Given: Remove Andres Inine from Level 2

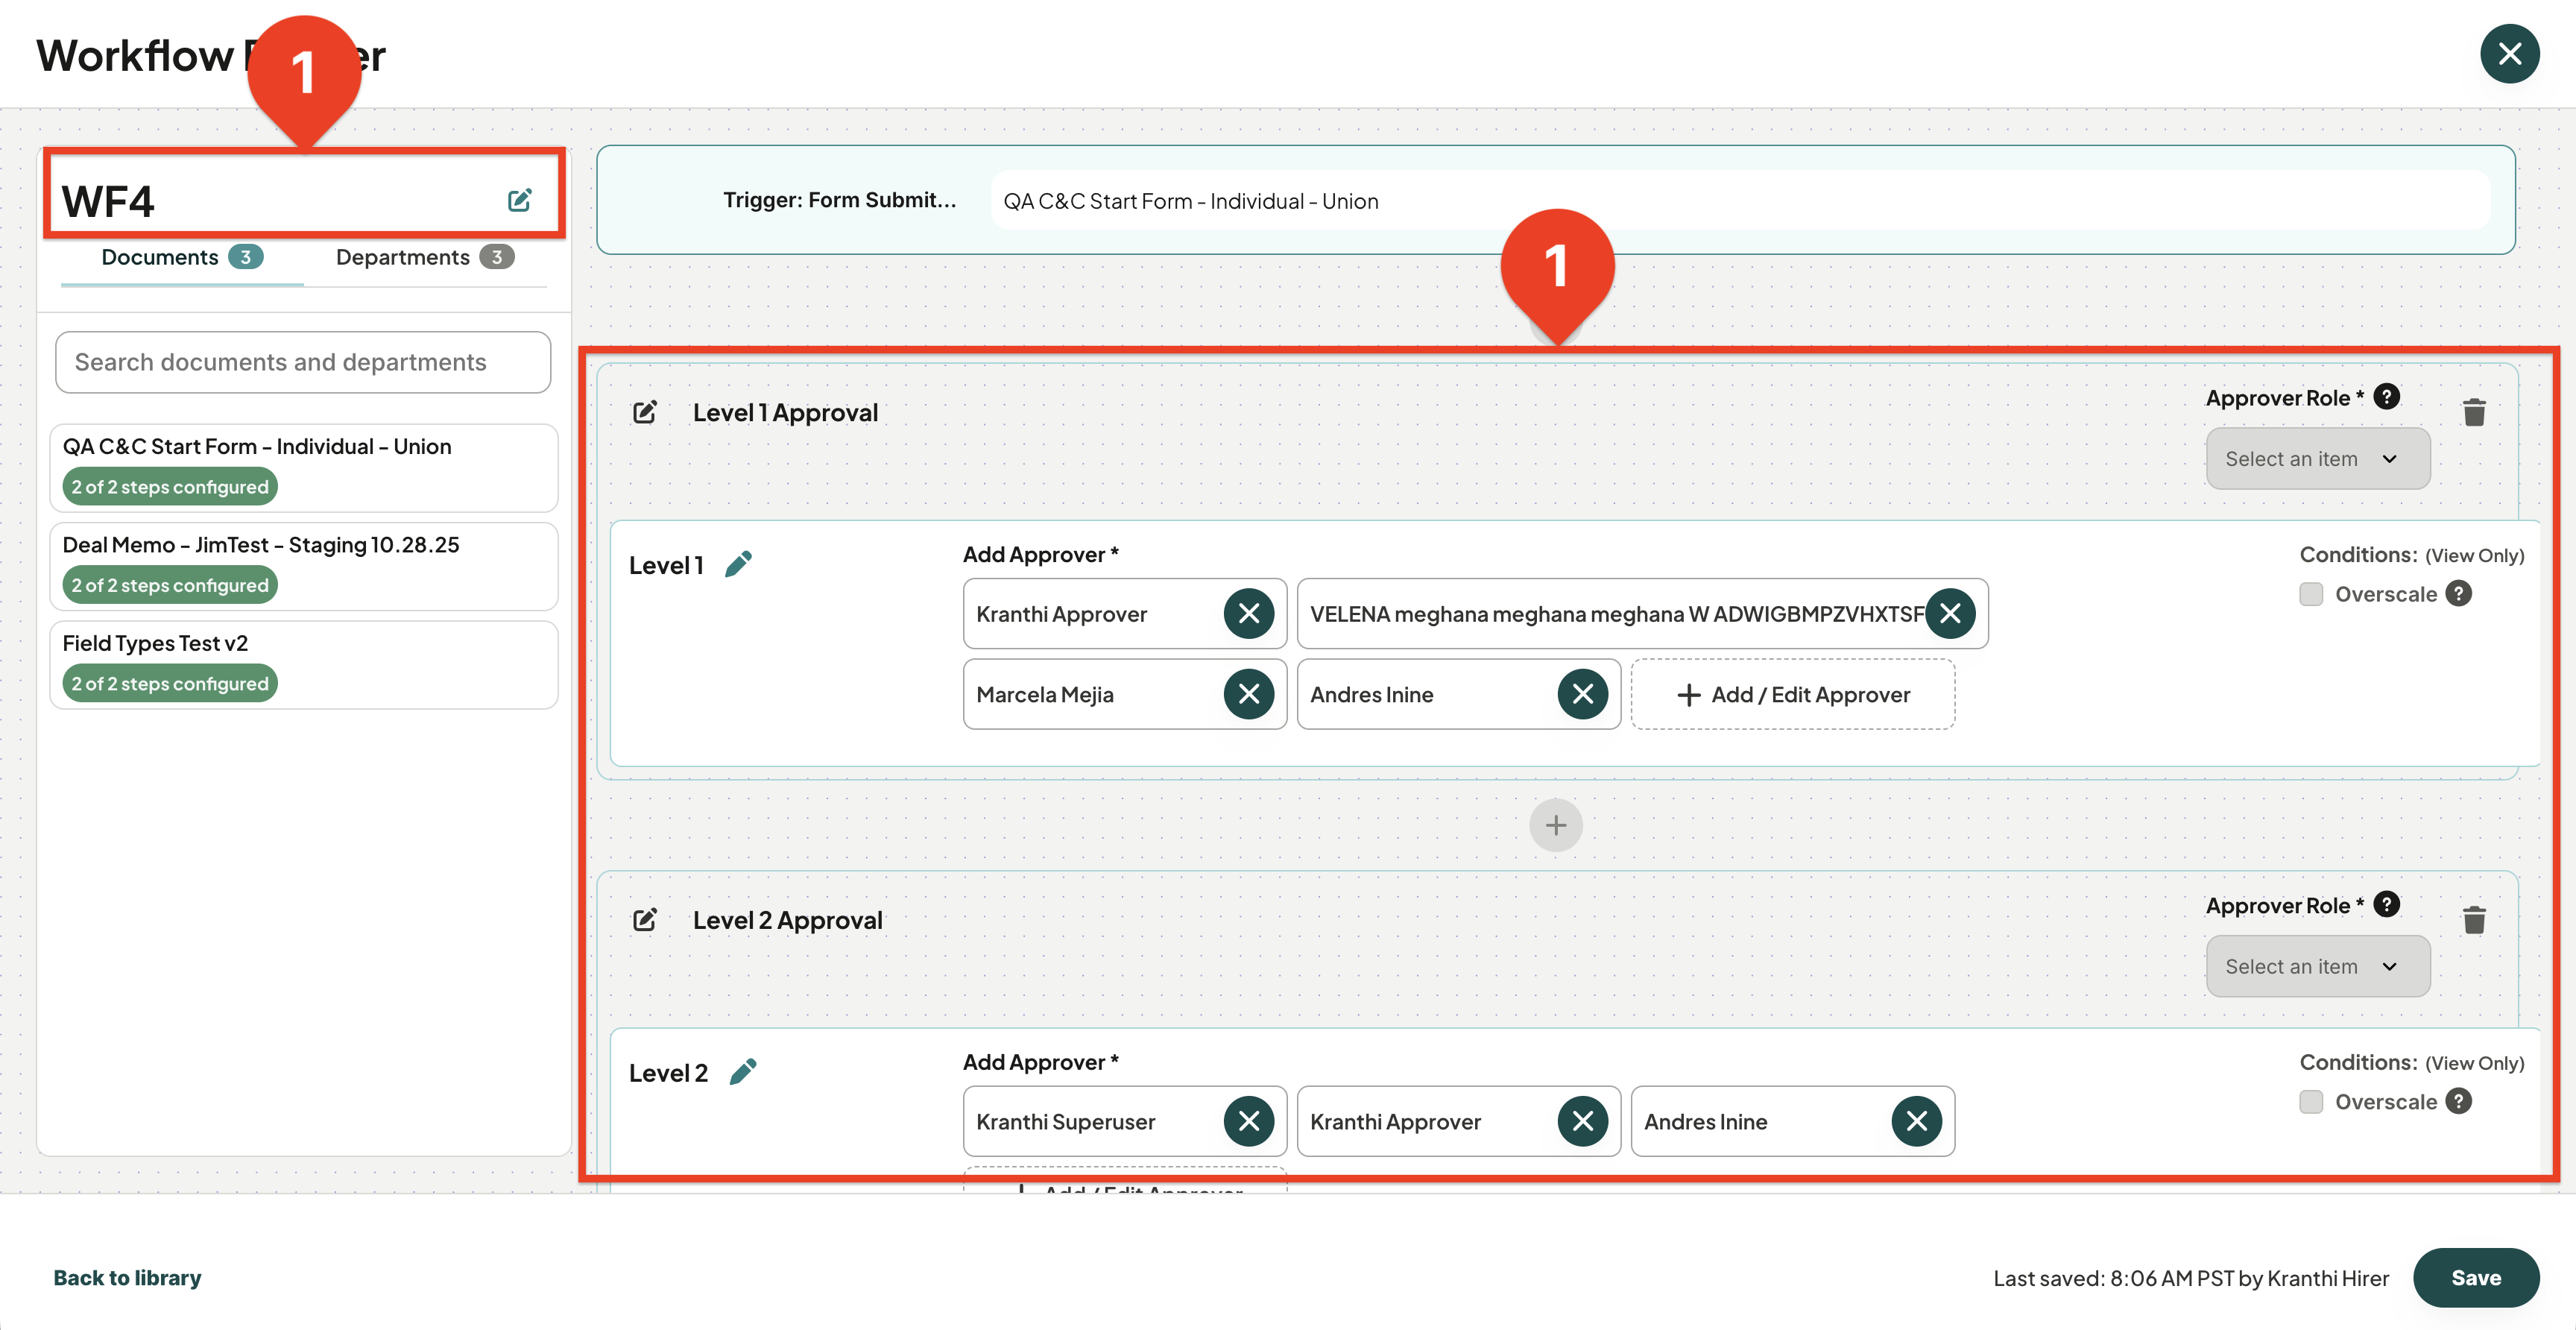Looking at the screenshot, I should tap(1917, 1121).
